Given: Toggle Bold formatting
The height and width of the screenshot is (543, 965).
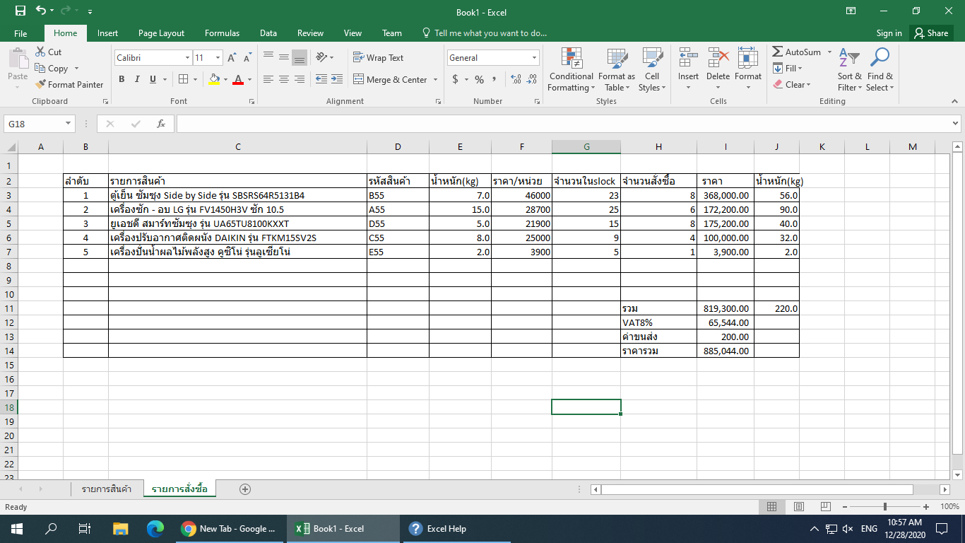Looking at the screenshot, I should click(x=122, y=80).
